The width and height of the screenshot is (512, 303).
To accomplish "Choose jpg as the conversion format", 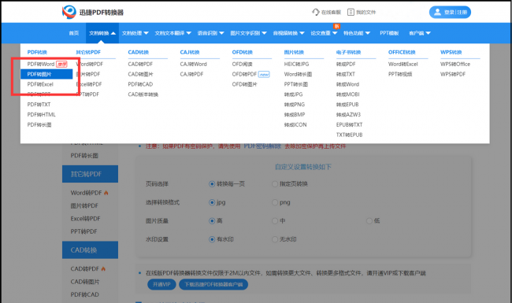I will click(212, 202).
